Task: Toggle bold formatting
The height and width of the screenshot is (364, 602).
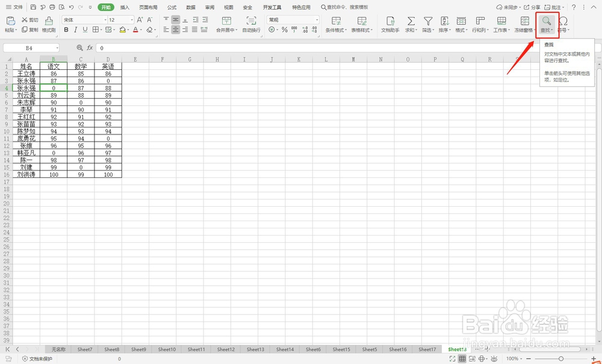Action: [66, 30]
